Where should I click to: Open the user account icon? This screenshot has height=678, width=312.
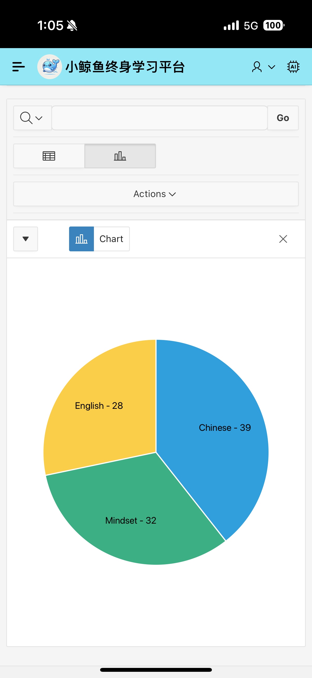257,67
